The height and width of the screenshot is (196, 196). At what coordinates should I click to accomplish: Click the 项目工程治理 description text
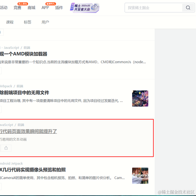(61, 101)
